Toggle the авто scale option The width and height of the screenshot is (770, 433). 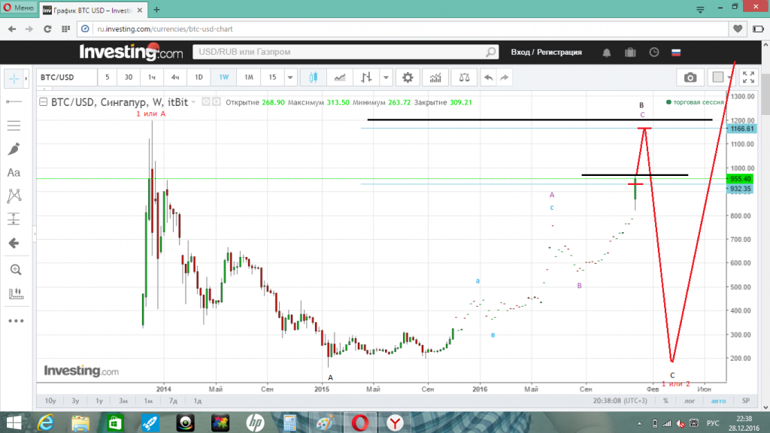[x=719, y=401]
